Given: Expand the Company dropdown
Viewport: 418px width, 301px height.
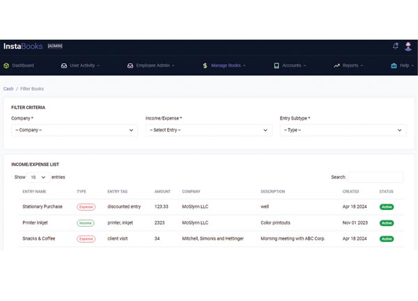Looking at the screenshot, I should [75, 130].
